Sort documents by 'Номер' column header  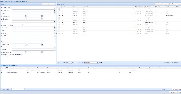[67, 7]
